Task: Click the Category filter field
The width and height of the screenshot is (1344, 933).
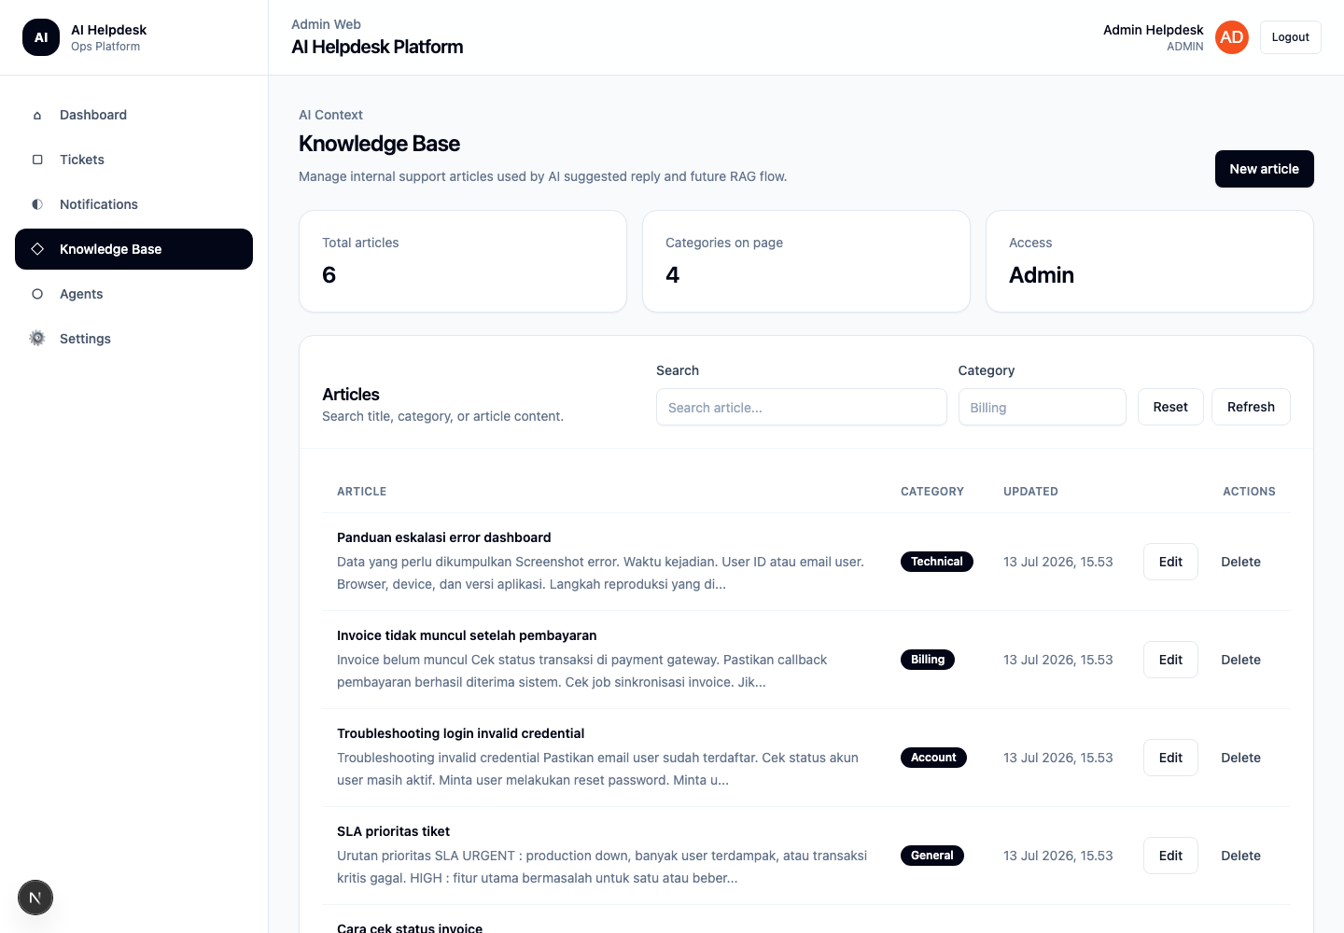Action: pos(1042,407)
